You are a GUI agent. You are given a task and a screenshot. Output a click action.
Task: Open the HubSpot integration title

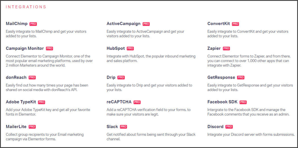[x=116, y=48]
